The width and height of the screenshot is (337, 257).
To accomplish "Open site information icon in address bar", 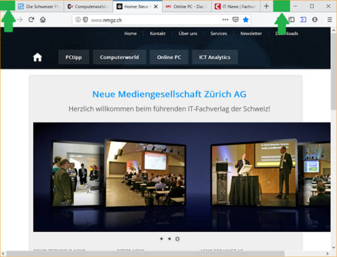I will pyautogui.click(x=78, y=20).
